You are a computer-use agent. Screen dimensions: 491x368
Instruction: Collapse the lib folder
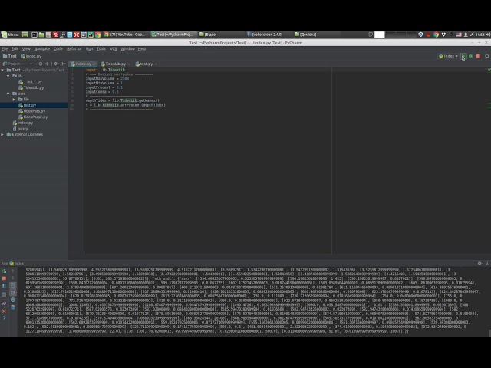click(8, 76)
